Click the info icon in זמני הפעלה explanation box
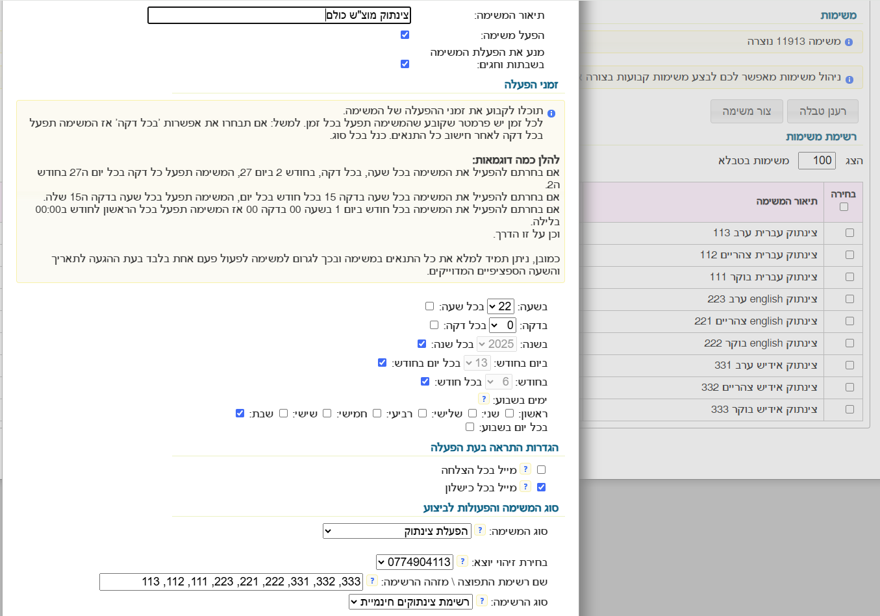880x616 pixels. 551,113
